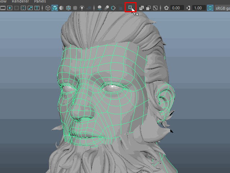Click the gamma value field showing 1.00
This screenshot has width=230, height=173.
(198, 8)
